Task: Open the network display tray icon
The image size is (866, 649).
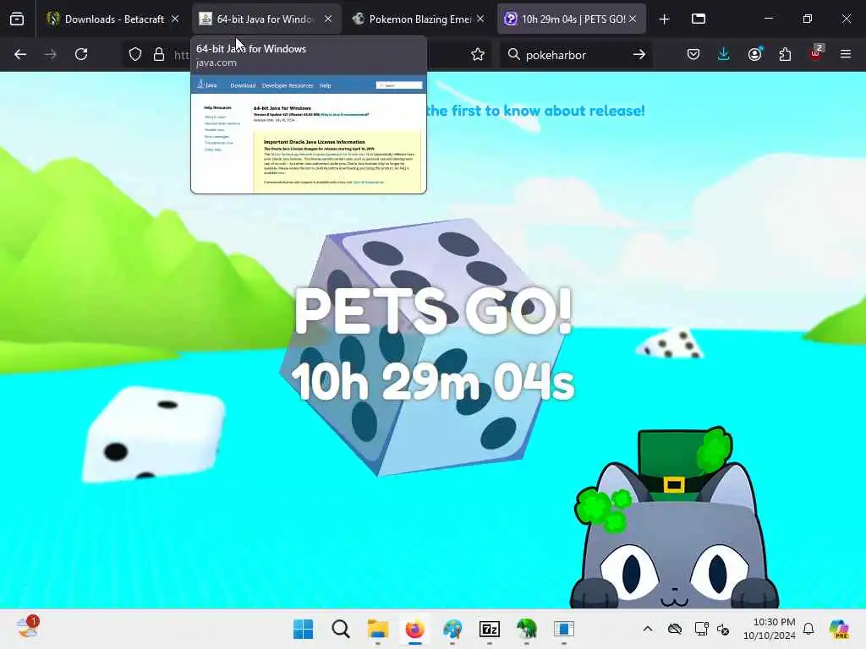Action: 701,629
